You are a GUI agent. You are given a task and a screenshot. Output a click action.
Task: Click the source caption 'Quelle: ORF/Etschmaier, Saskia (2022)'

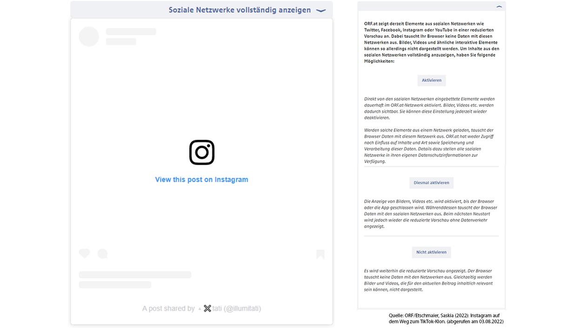(446, 318)
